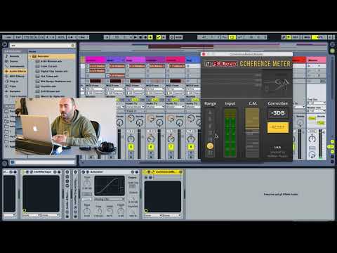Click the Saturator save preset icon

pyautogui.click(x=136, y=172)
